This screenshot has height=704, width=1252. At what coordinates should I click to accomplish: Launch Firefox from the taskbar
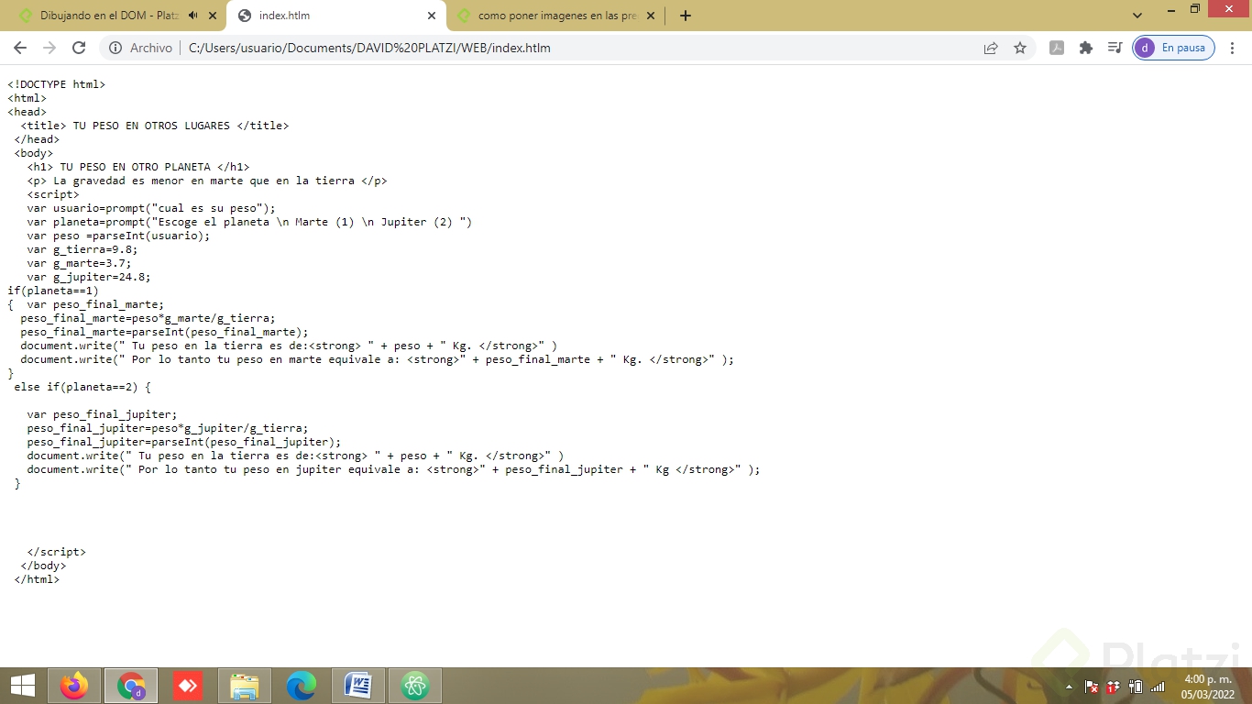click(x=74, y=686)
